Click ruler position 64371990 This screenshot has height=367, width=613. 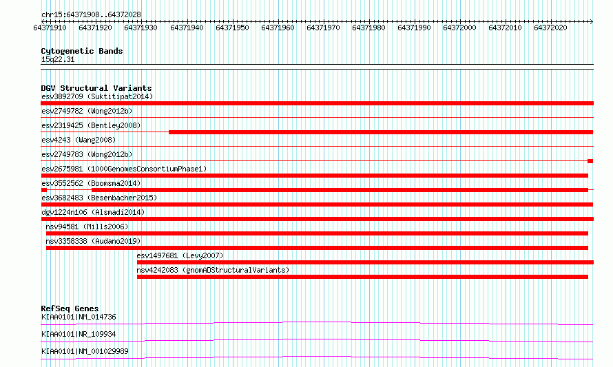[x=414, y=28]
